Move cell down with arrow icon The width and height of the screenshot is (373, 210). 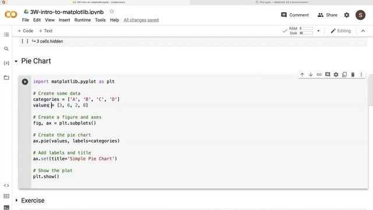[311, 75]
